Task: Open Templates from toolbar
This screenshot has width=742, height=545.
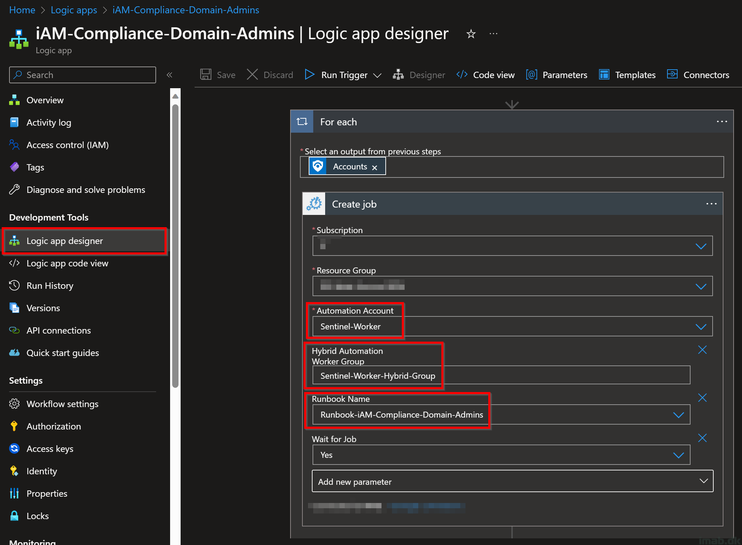Action: [x=627, y=75]
